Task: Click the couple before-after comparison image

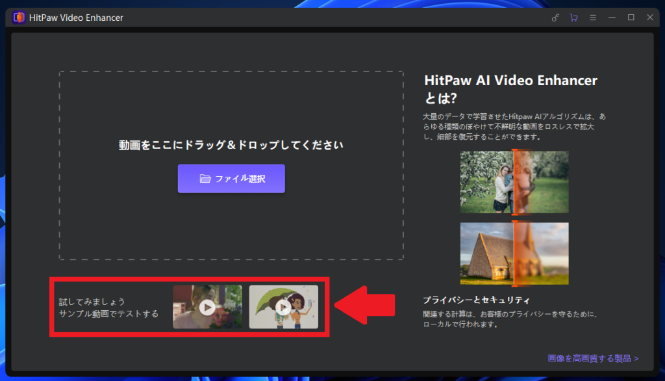Action: [514, 182]
